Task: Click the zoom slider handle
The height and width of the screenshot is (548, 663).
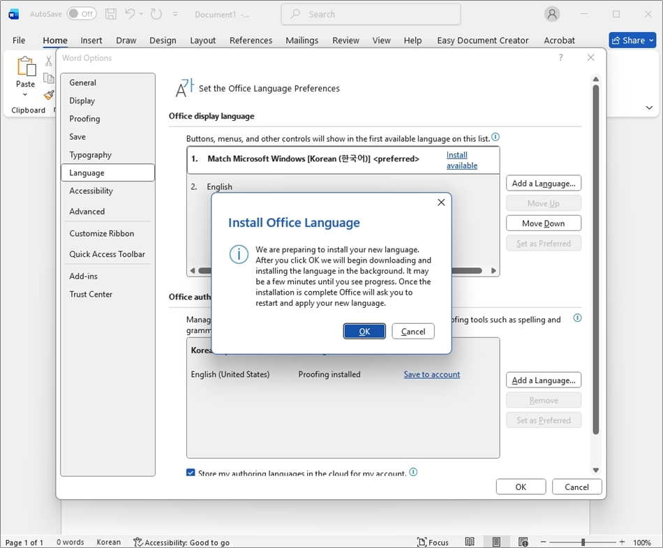Action: (x=583, y=542)
